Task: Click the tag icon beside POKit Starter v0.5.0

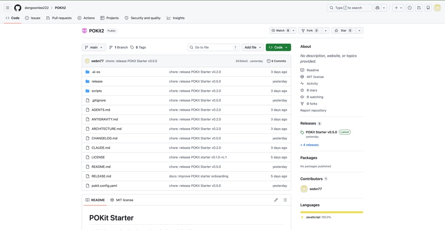Action: pyautogui.click(x=302, y=133)
